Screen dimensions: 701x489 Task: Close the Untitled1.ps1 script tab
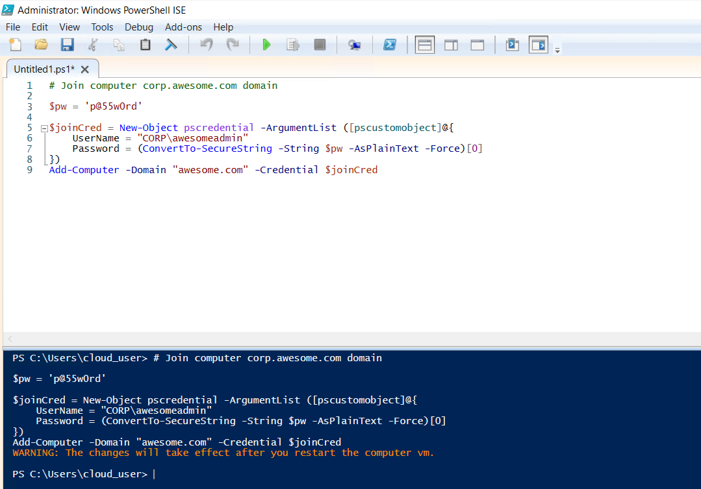pyautogui.click(x=85, y=69)
